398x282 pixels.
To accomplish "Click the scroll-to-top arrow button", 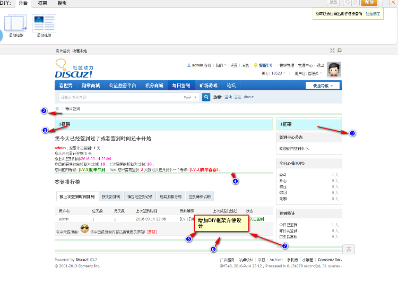I will tap(349, 249).
